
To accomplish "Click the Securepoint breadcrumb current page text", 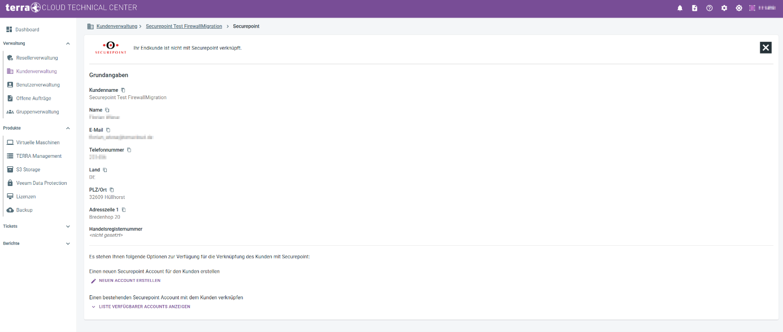I will point(246,26).
